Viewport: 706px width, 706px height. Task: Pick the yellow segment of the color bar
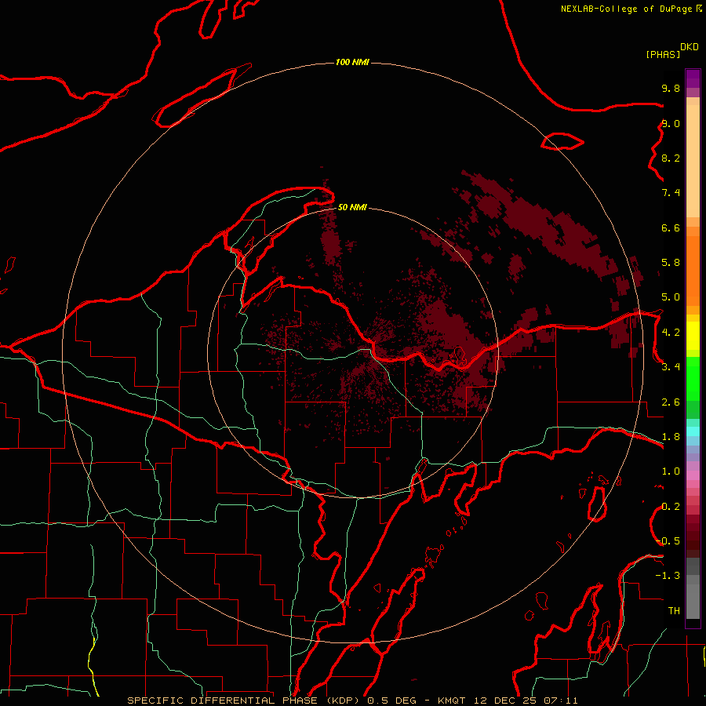[693, 336]
